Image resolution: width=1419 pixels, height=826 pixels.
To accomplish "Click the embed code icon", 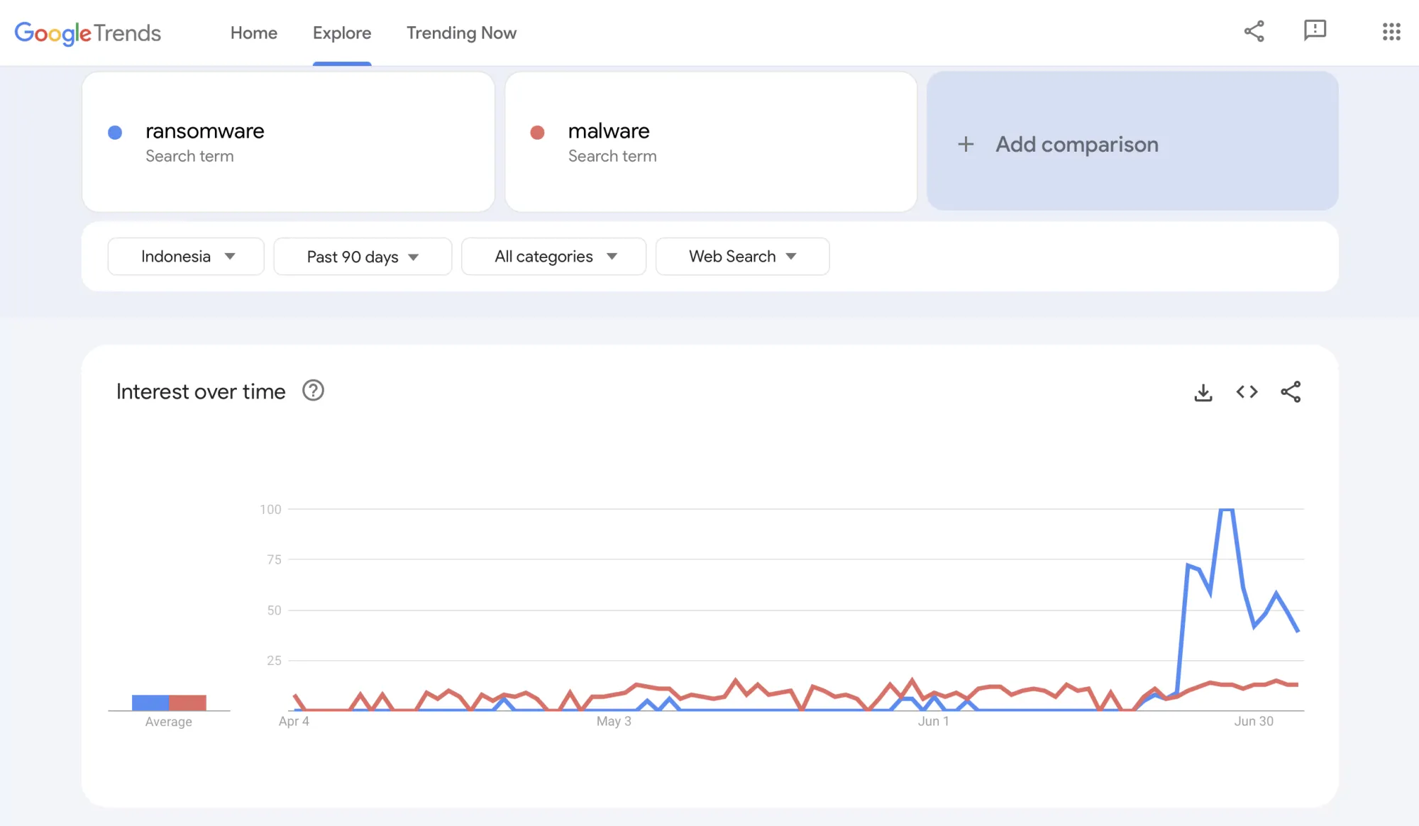I will 1247,391.
